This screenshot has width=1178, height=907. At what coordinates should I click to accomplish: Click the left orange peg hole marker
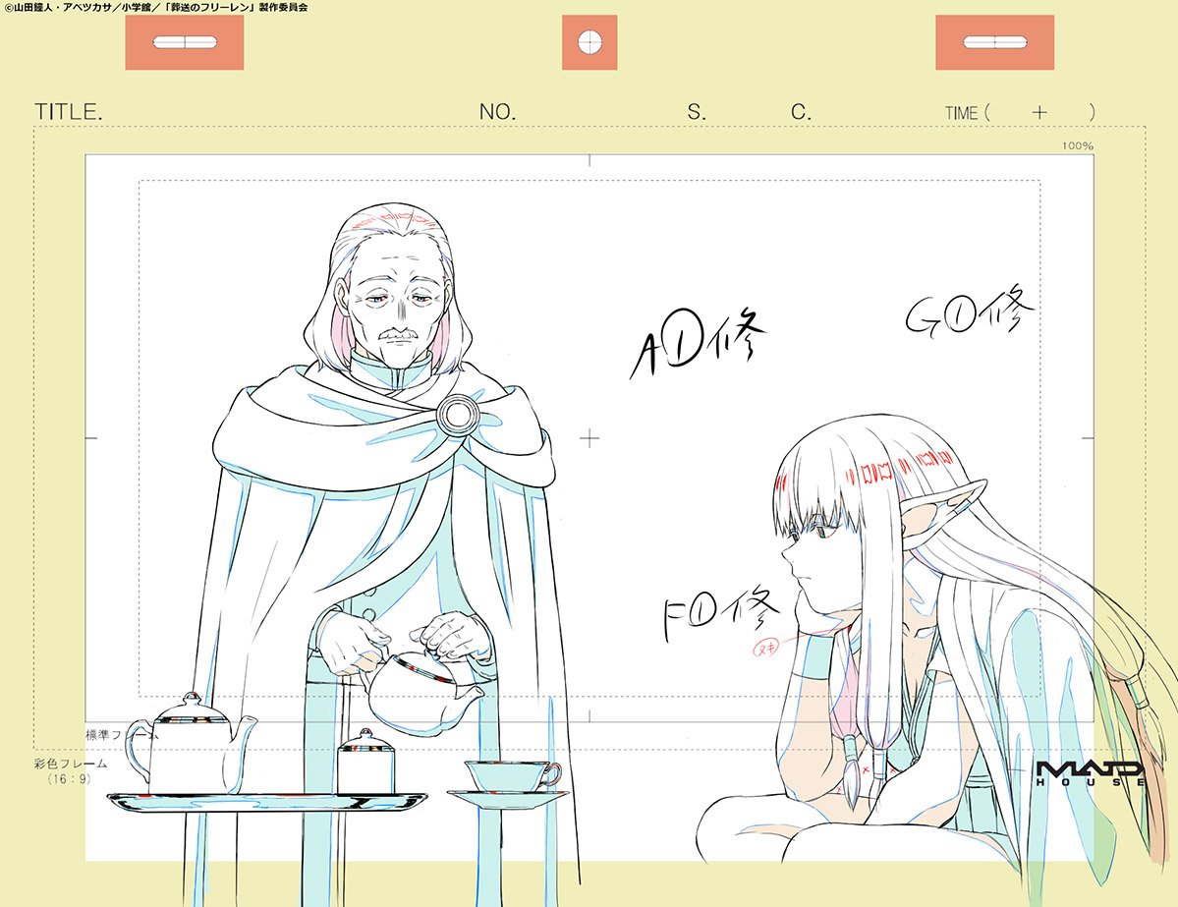click(185, 43)
